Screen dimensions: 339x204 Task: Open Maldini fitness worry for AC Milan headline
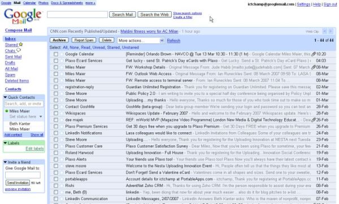tap(149, 32)
